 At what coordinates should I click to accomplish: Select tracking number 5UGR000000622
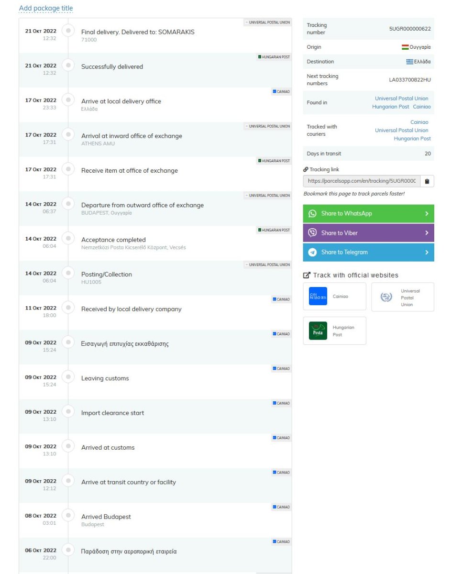click(x=410, y=29)
